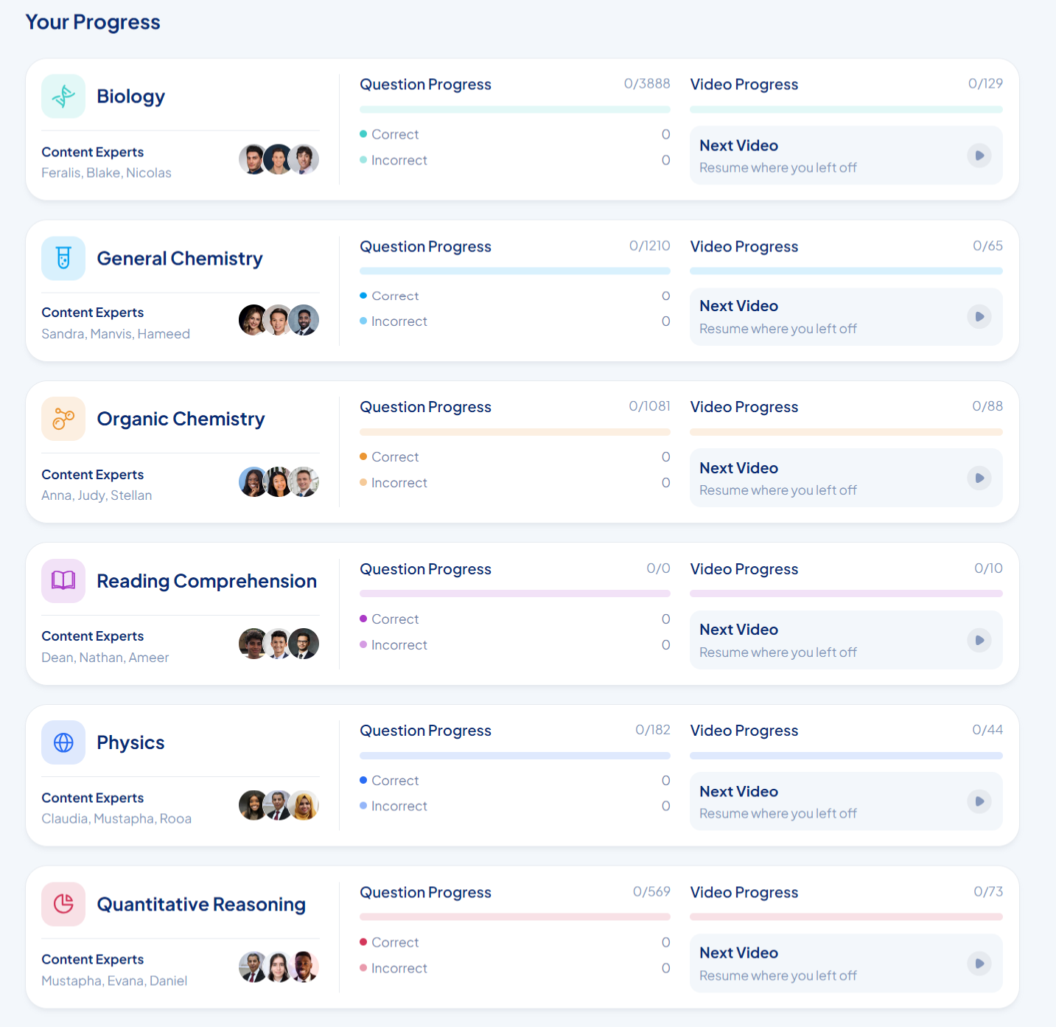The height and width of the screenshot is (1027, 1056).
Task: Click the Biology content experts avatars
Action: click(279, 159)
